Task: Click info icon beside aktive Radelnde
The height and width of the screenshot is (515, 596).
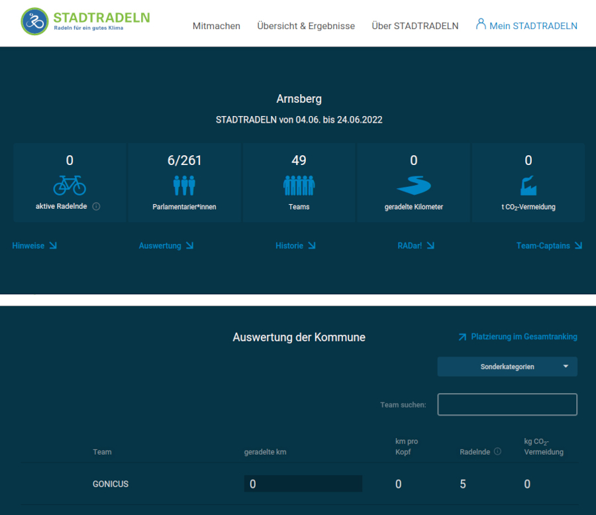Action: (x=97, y=207)
